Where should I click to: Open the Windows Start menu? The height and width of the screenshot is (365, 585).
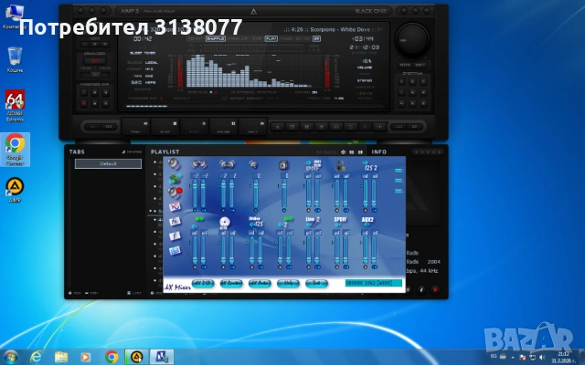point(11,357)
